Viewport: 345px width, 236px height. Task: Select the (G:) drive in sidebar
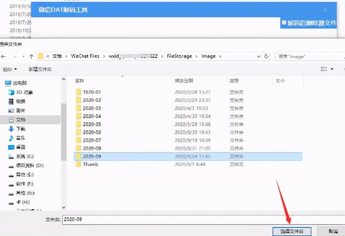tap(22, 193)
